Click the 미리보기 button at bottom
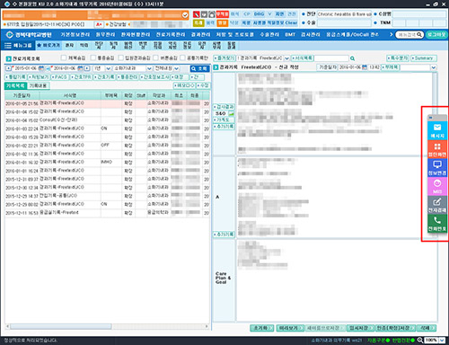Screen dimensions: 449x345 290,328
